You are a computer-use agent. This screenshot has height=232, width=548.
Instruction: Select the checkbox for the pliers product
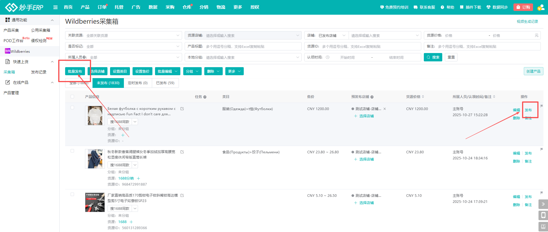pos(72,194)
